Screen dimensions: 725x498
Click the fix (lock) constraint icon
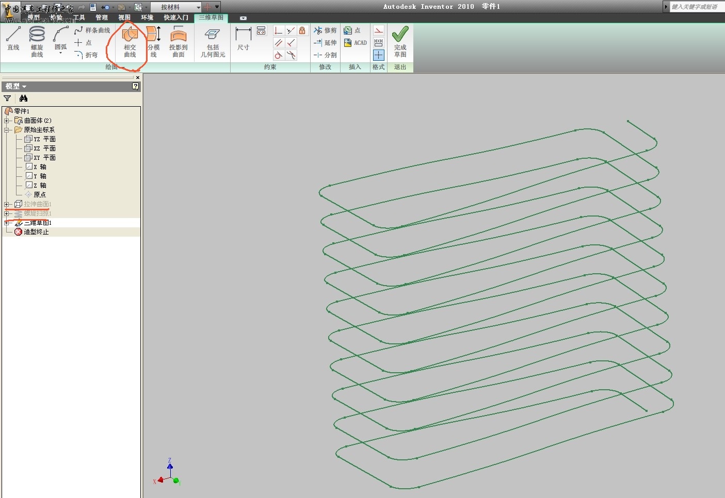[x=302, y=30]
